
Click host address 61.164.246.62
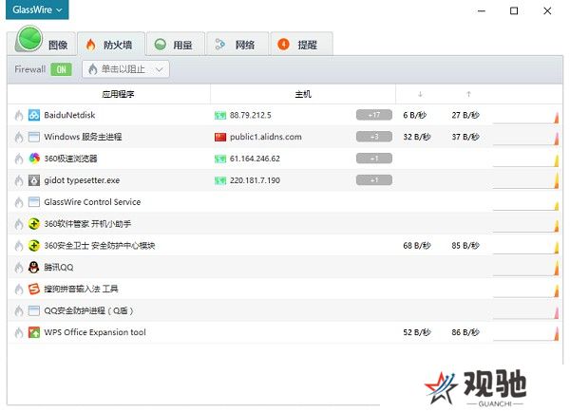(255, 159)
